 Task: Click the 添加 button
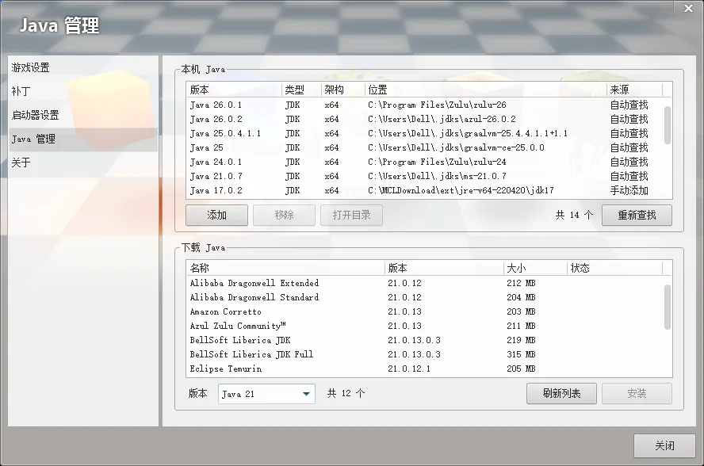click(217, 215)
